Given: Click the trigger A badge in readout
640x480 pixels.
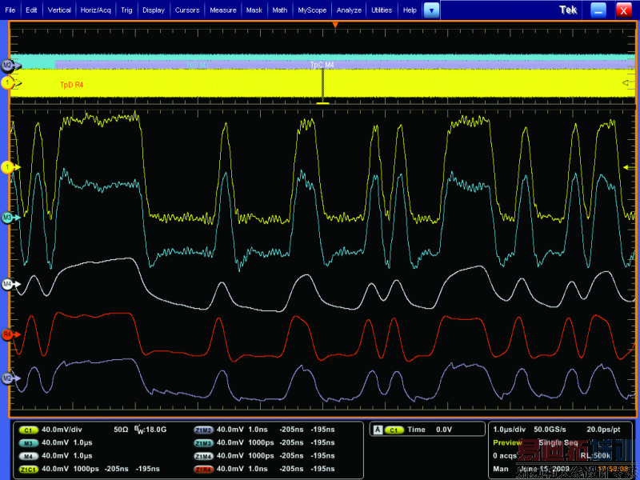Looking at the screenshot, I should pos(376,430).
